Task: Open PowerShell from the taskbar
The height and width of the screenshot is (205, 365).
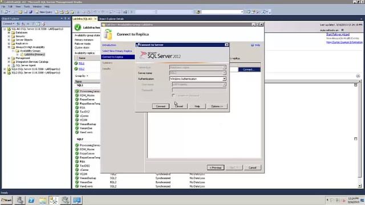Action: [31, 200]
